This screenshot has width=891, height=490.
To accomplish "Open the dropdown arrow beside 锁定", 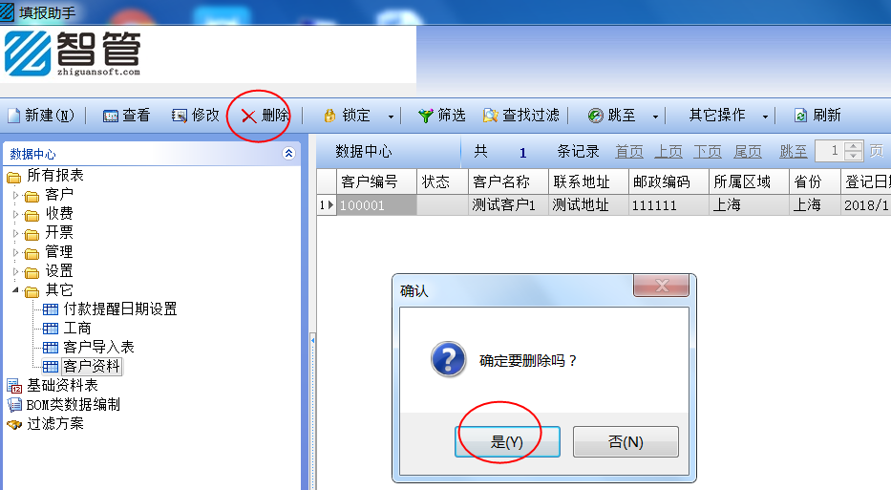I will click(x=391, y=117).
